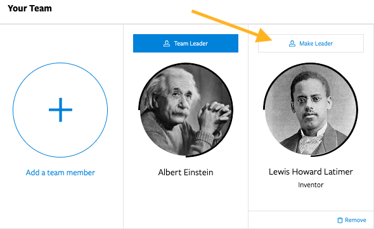Click the Lewis Howard Latimer name

point(311,171)
